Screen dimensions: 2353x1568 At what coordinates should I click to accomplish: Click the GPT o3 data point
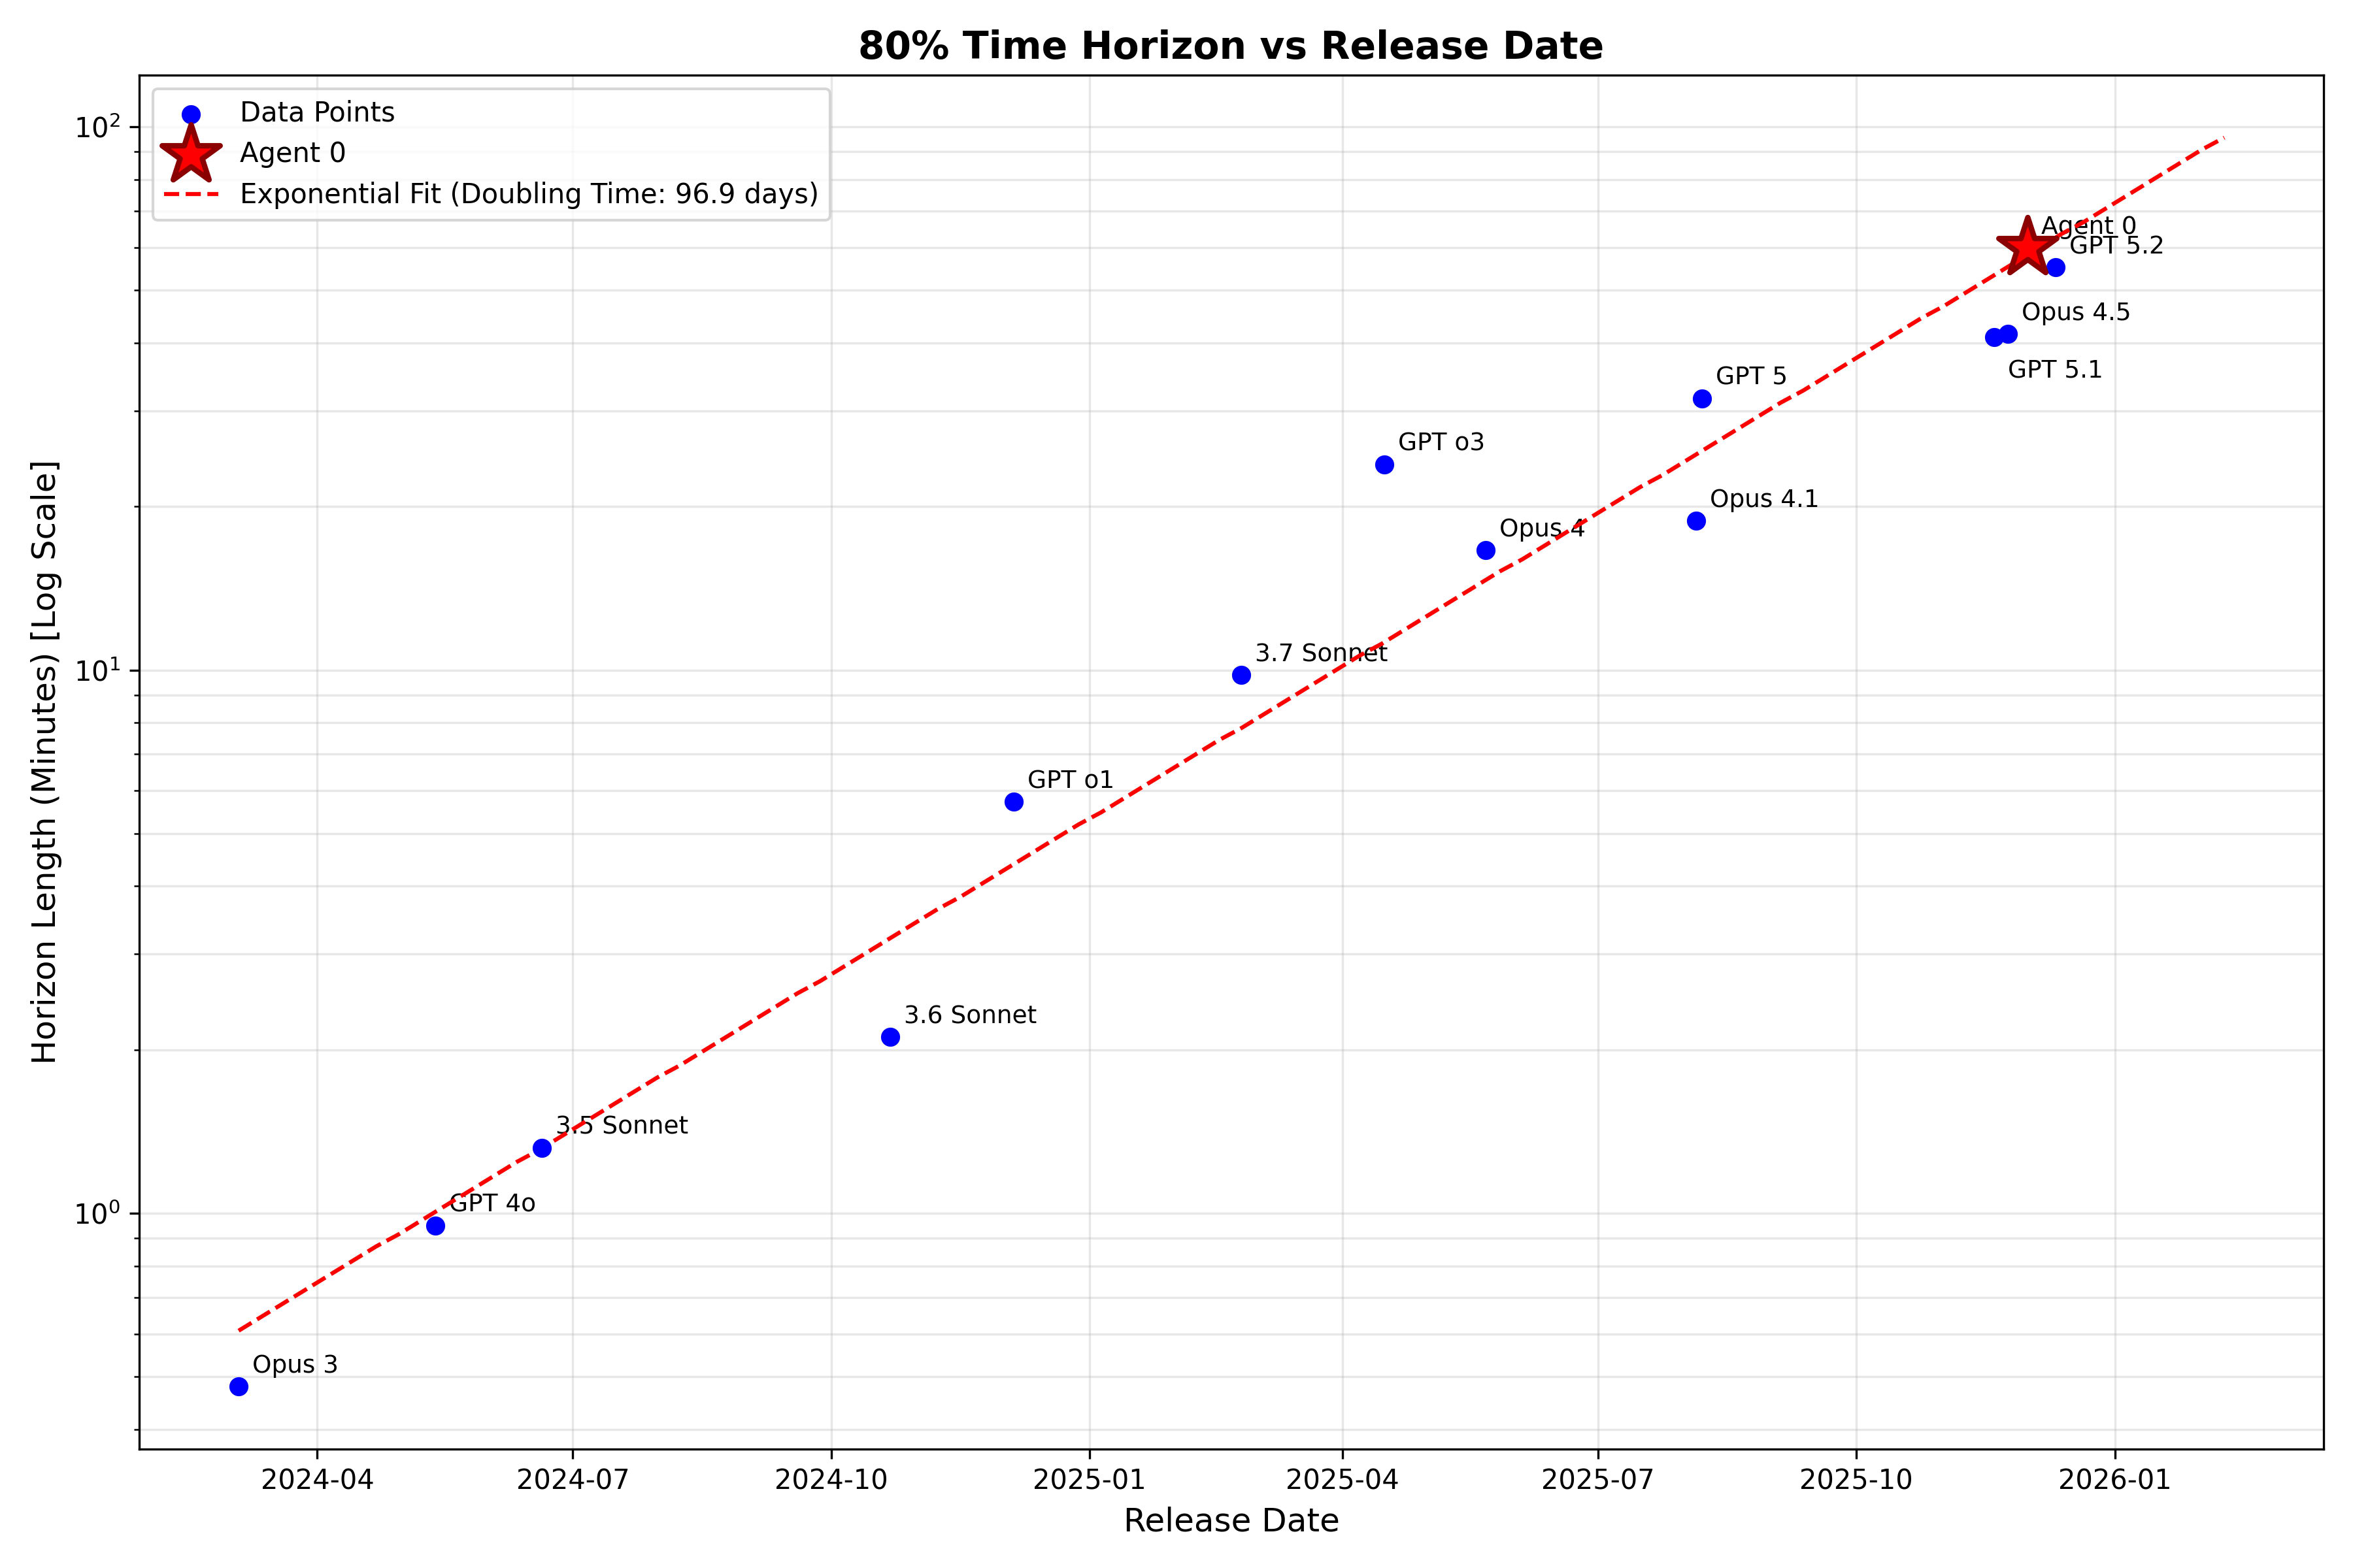(x=1384, y=465)
